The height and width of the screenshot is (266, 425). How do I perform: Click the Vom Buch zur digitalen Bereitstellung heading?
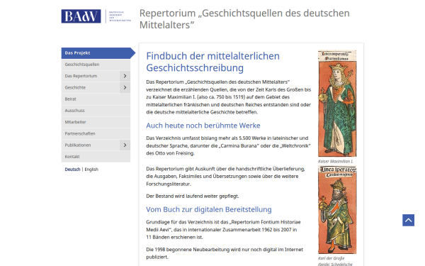tap(209, 209)
